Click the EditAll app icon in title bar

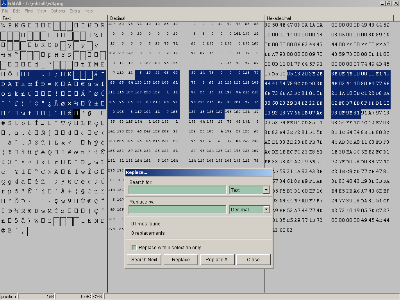coord(4,4)
